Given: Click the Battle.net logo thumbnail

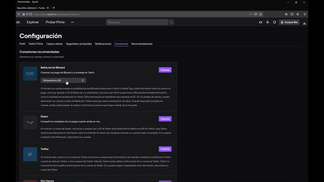Looking at the screenshot, I should [x=30, y=73].
